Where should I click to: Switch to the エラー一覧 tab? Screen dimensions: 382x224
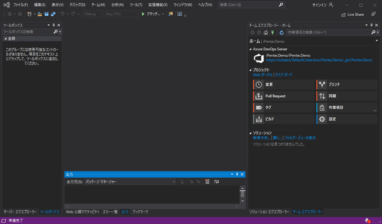[x=110, y=212]
